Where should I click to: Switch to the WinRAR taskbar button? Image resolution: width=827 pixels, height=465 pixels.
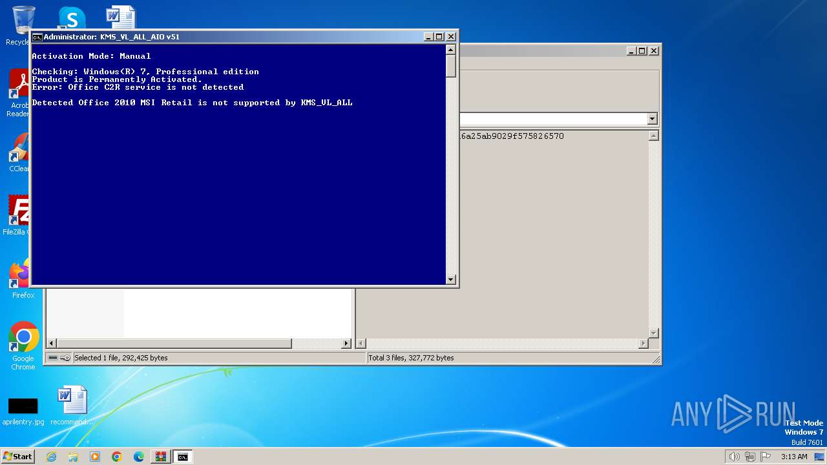pyautogui.click(x=160, y=457)
